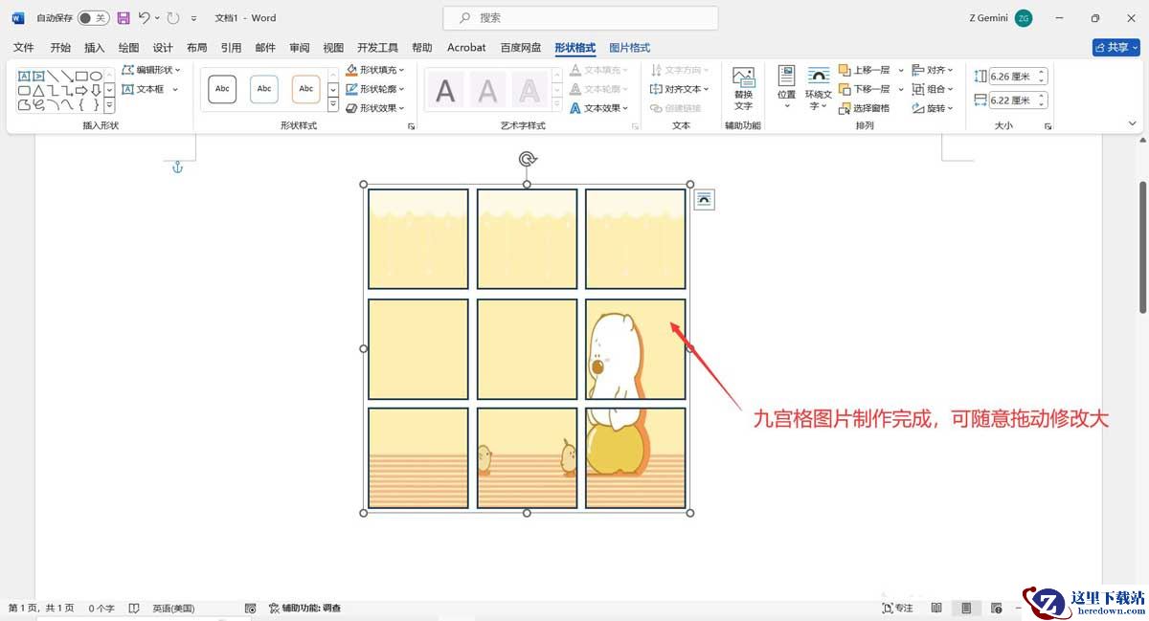Select the right arrow shape in gallery
1149x621 pixels.
[81, 91]
